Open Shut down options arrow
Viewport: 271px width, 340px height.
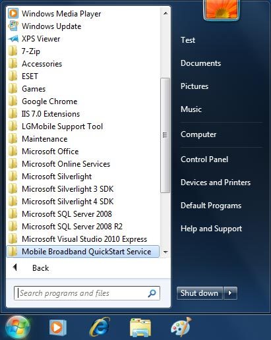(x=230, y=293)
